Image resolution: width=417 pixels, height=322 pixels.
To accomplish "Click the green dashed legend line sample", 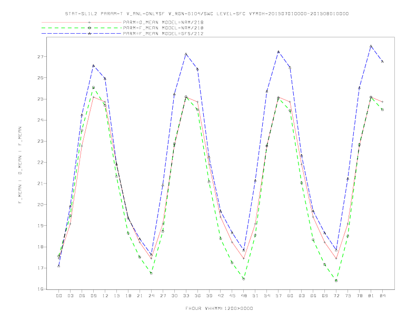I will click(82, 28).
